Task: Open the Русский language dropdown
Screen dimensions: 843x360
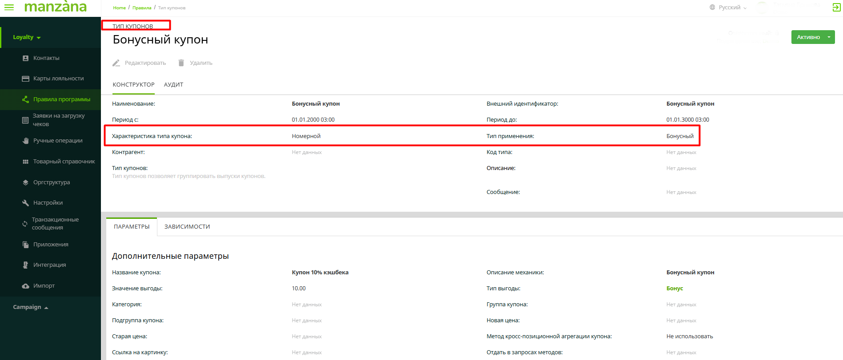Action: [x=729, y=8]
